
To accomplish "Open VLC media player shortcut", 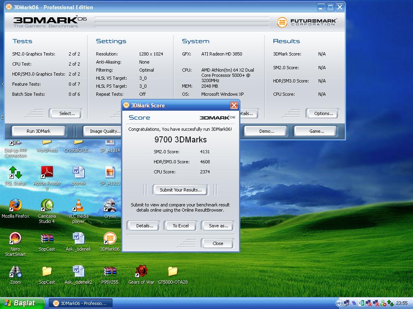I will pyautogui.click(x=79, y=211).
